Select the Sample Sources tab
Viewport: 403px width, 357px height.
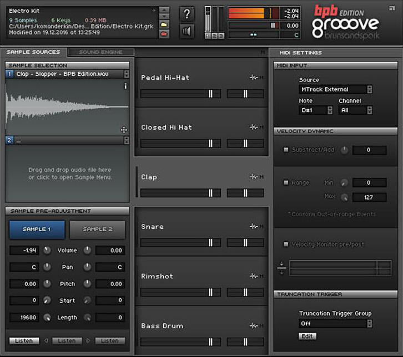point(33,52)
